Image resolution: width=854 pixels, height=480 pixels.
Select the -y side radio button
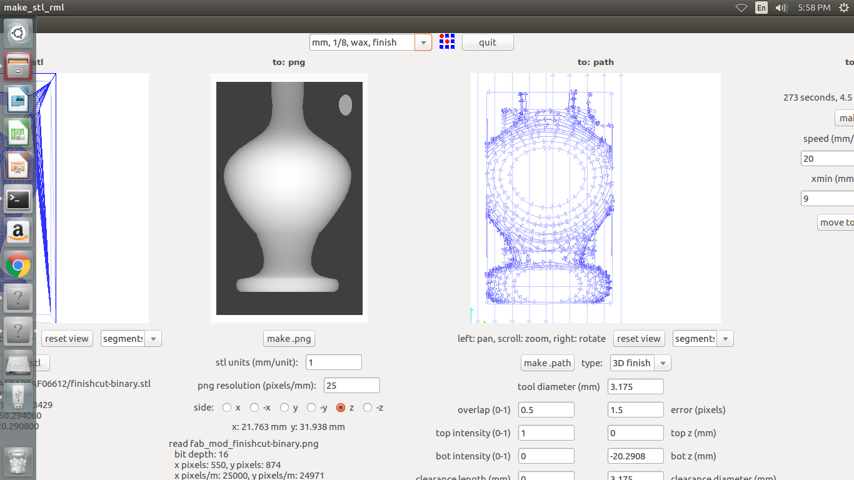point(311,407)
